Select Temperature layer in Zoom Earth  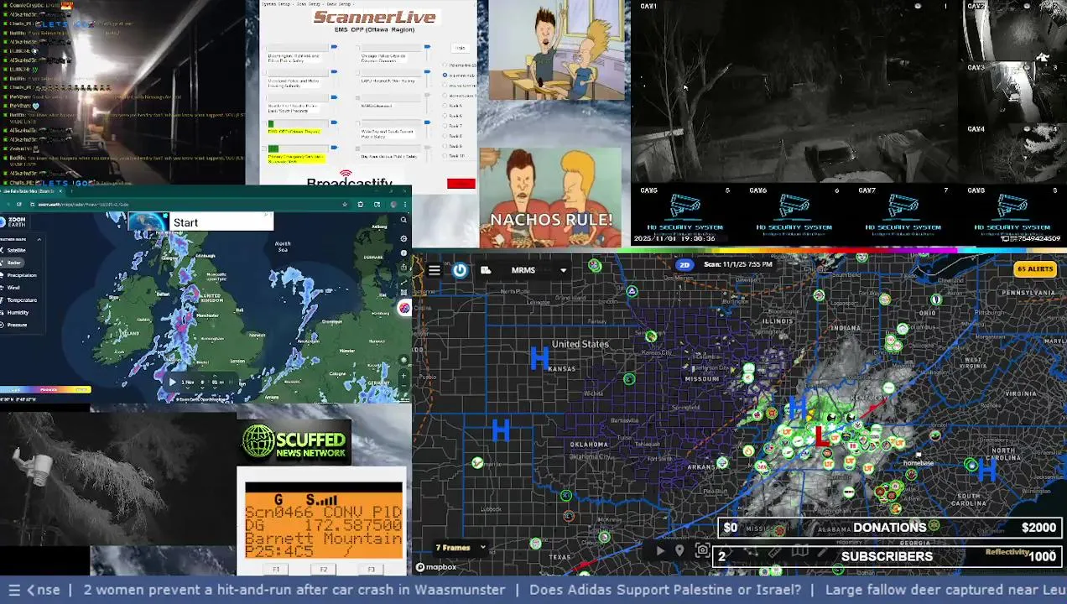(18, 300)
